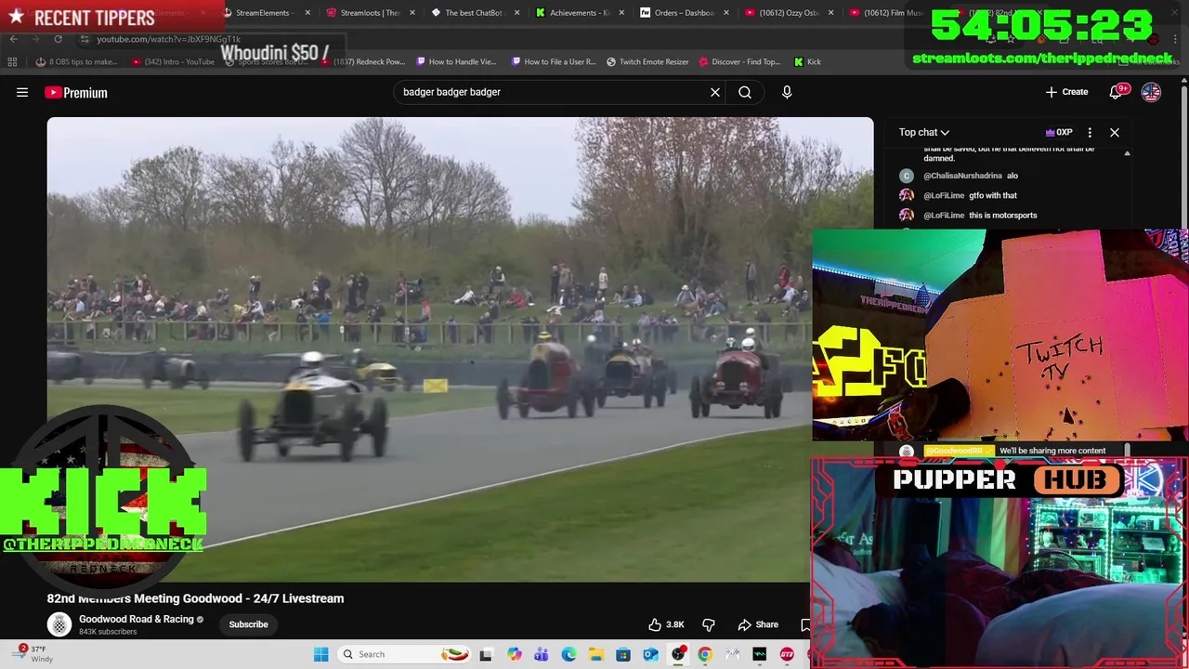Open the weather widget showing 37°F Windy
Image resolution: width=1189 pixels, height=669 pixels.
point(33,654)
